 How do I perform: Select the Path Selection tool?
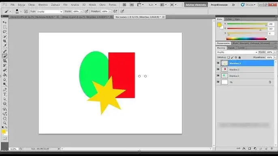coord(4,99)
